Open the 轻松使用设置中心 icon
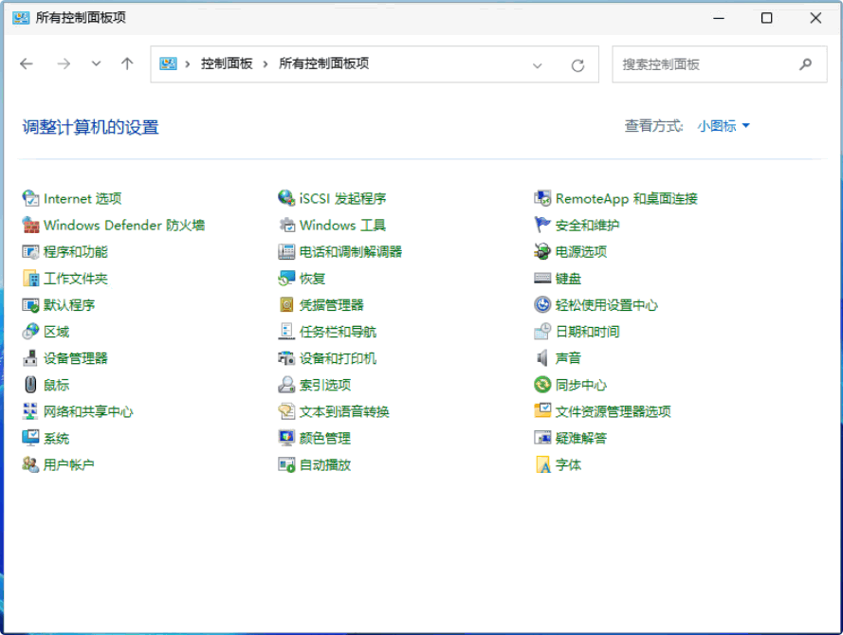This screenshot has width=843, height=635. pos(542,305)
